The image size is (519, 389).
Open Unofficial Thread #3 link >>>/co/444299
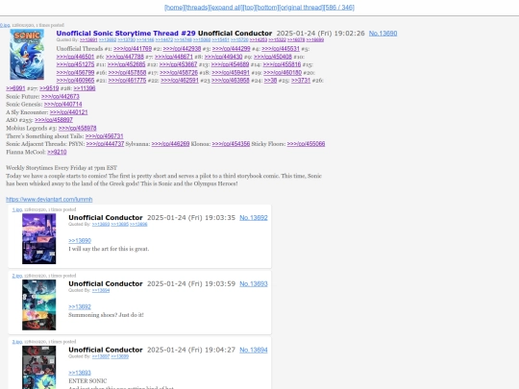click(231, 49)
